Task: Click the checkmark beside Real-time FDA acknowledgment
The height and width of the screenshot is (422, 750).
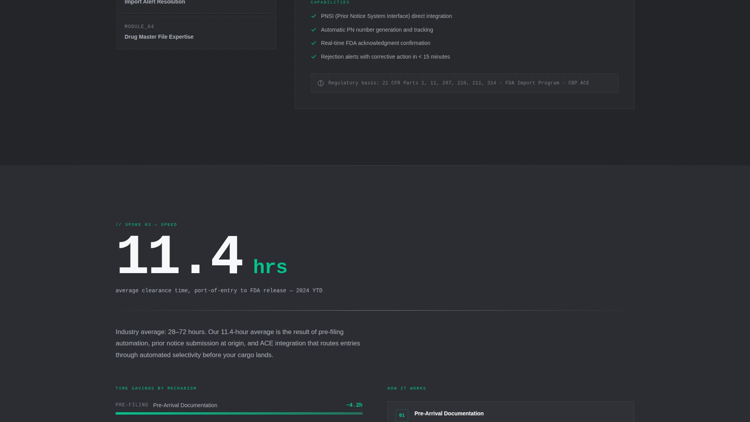Action: pos(313,43)
